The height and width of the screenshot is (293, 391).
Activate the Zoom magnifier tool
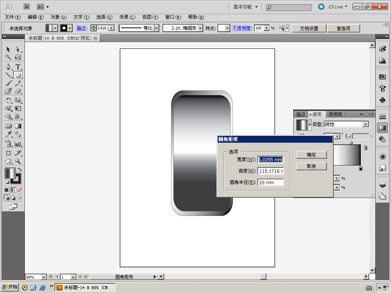[x=18, y=161]
